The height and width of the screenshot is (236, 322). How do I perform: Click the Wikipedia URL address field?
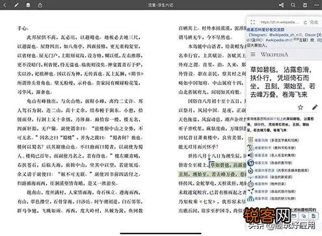click(280, 22)
